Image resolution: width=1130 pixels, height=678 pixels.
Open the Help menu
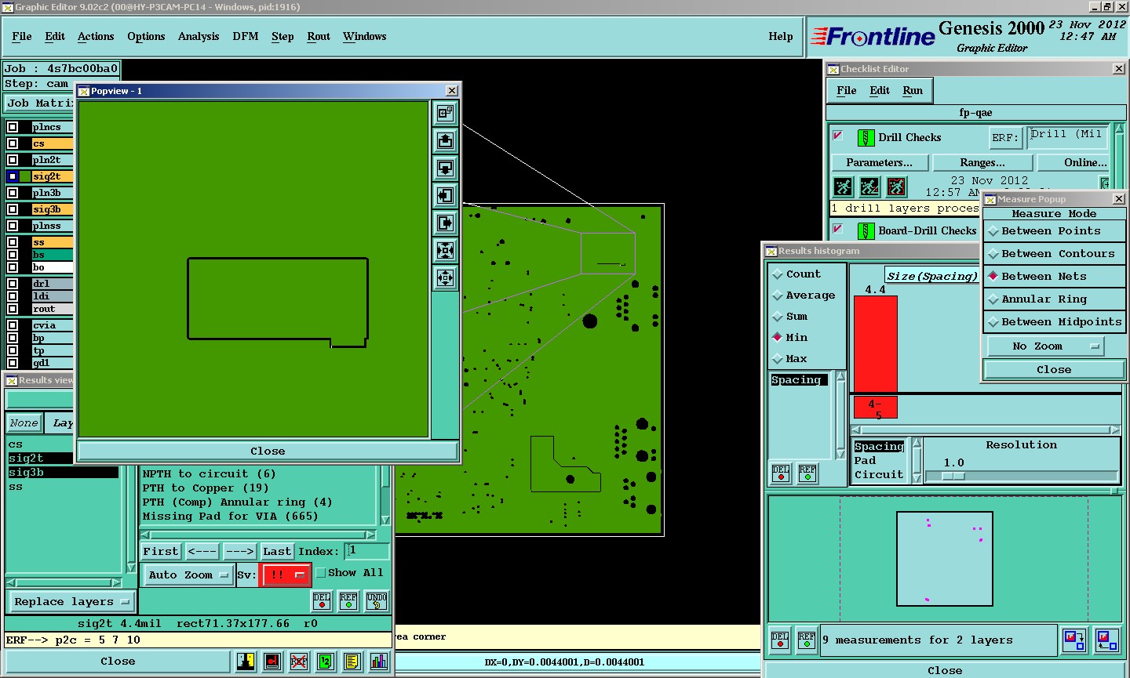(x=781, y=37)
